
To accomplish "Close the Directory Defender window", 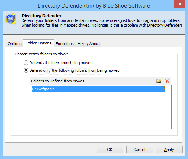I will 180,4.
